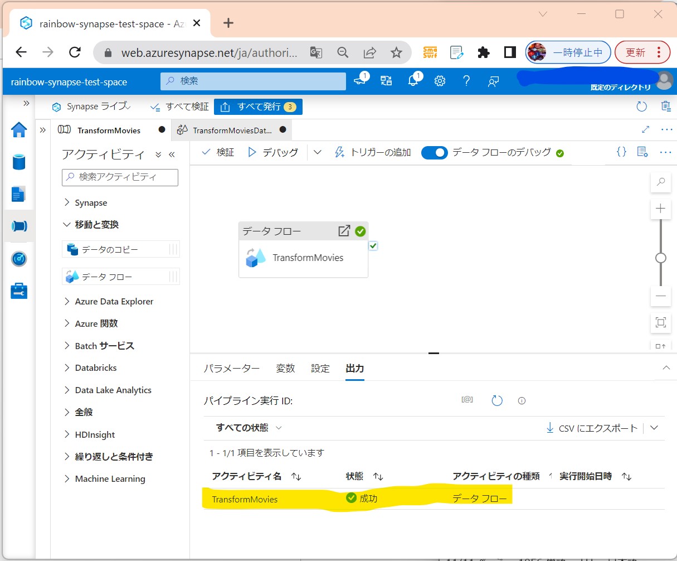Screen dimensions: 677x561
Task: Open the announcements megaphone icon
Action: click(361, 81)
